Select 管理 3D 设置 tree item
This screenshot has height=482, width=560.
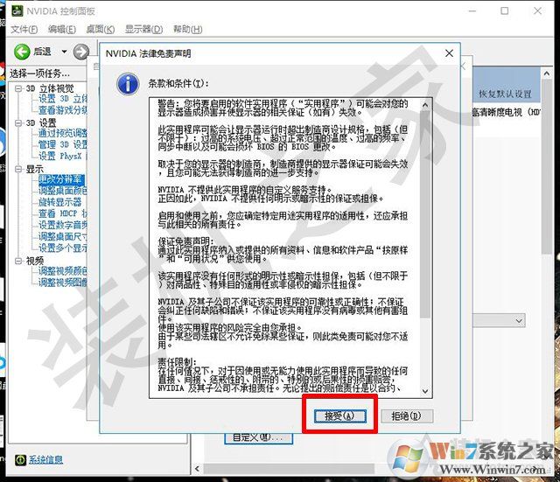(62, 144)
